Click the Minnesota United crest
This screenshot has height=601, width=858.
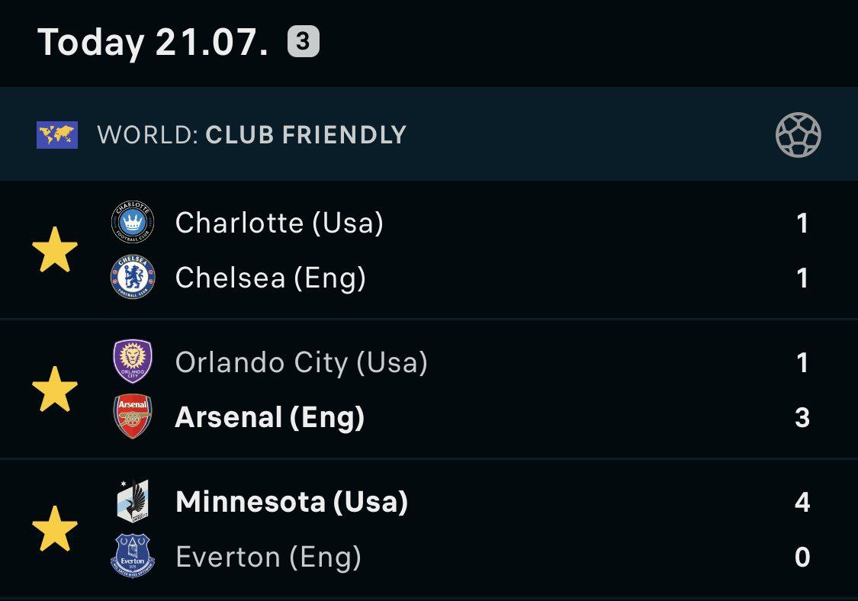click(x=133, y=501)
